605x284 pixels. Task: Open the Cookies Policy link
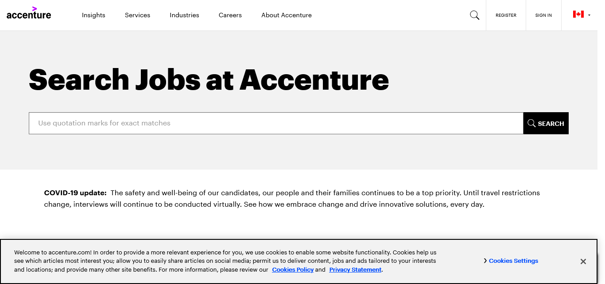point(293,270)
